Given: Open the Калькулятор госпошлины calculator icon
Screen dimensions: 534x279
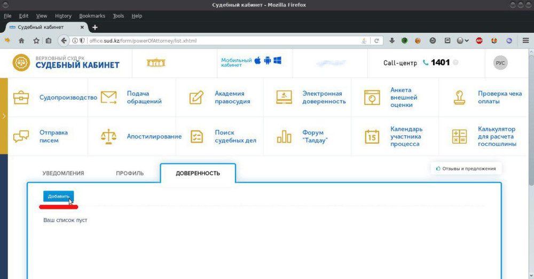Looking at the screenshot, I should pyautogui.click(x=459, y=136).
